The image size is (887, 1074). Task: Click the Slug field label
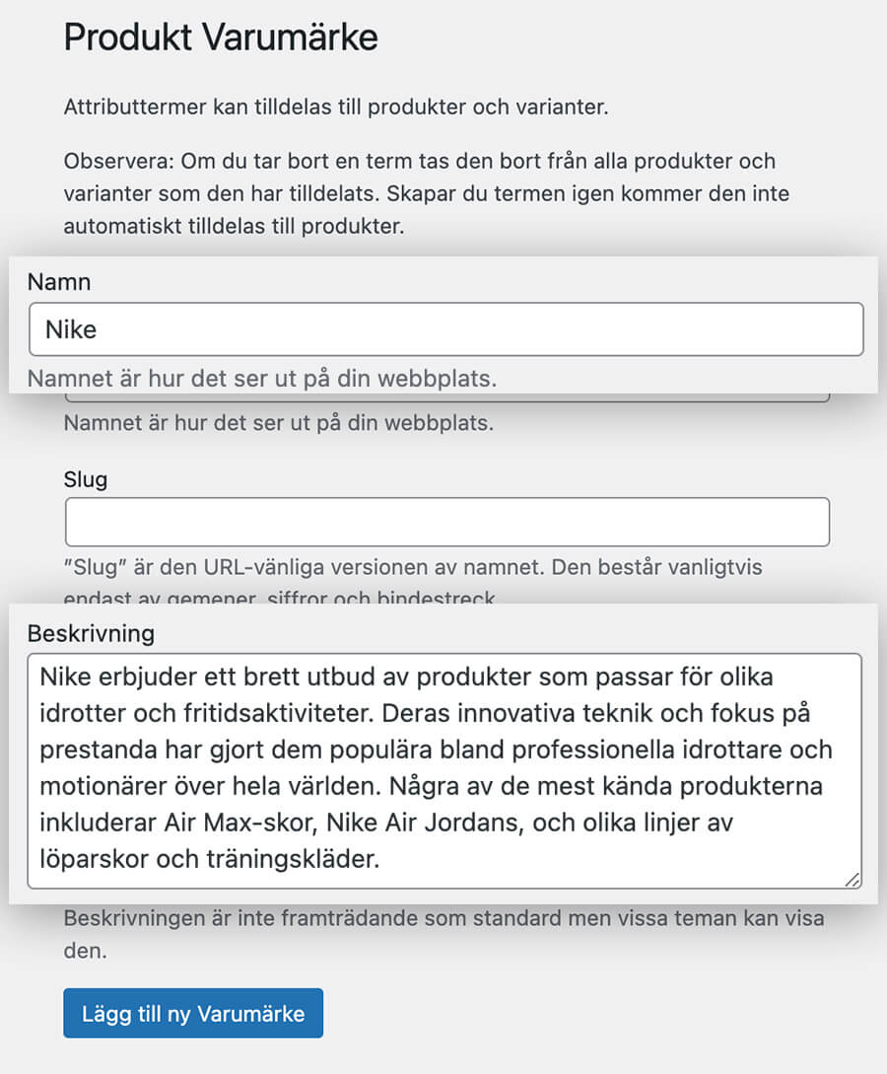pos(86,480)
